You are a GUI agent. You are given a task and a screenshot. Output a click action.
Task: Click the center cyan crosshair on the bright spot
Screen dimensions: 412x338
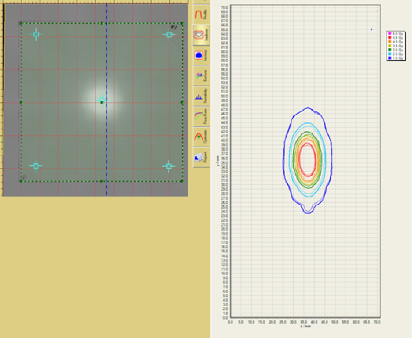tap(102, 100)
